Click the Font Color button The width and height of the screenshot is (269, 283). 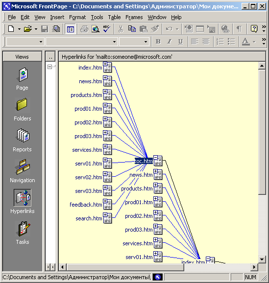(246, 42)
